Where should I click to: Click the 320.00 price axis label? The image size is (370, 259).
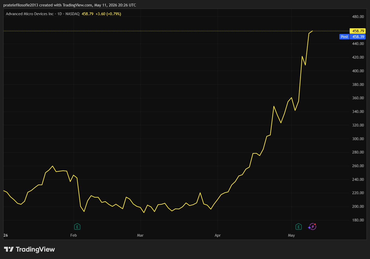tap(358, 125)
